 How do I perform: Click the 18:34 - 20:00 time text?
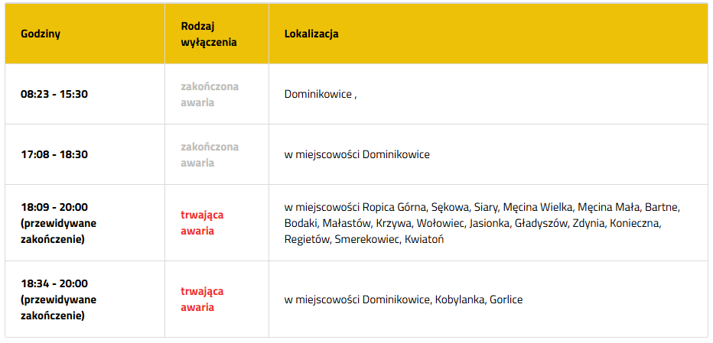tap(54, 283)
